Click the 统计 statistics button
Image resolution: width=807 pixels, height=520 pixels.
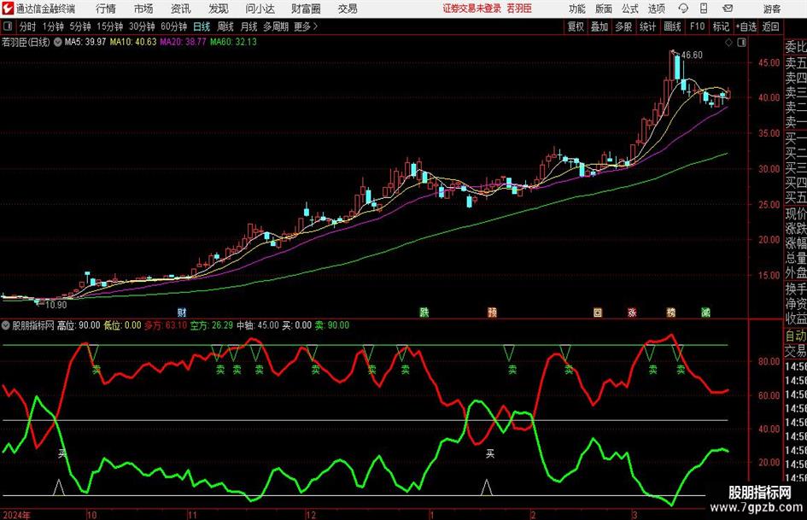coord(647,26)
